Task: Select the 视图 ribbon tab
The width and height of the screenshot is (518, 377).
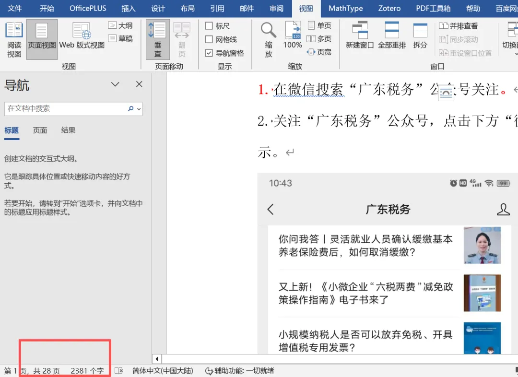Action: coord(306,9)
